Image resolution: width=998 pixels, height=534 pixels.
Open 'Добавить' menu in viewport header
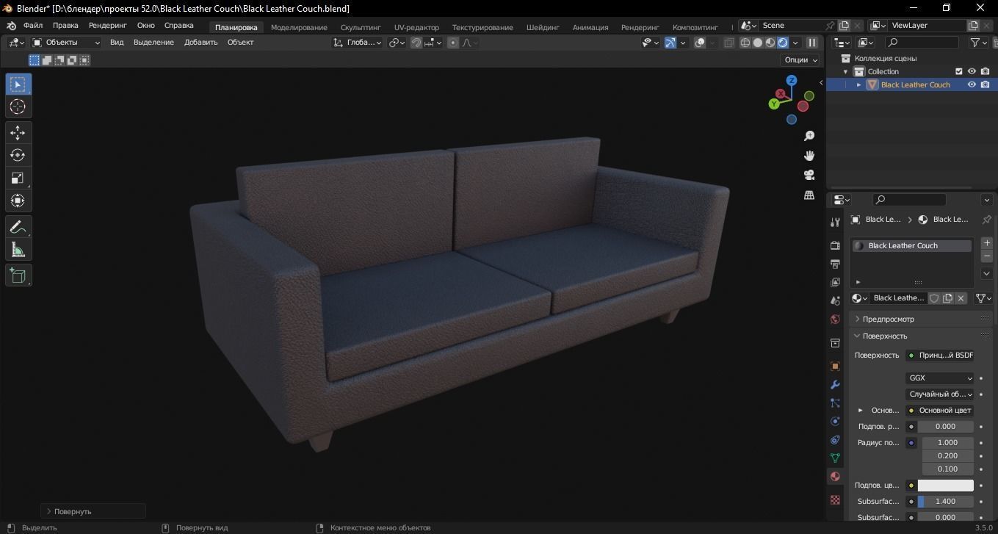[x=201, y=43]
